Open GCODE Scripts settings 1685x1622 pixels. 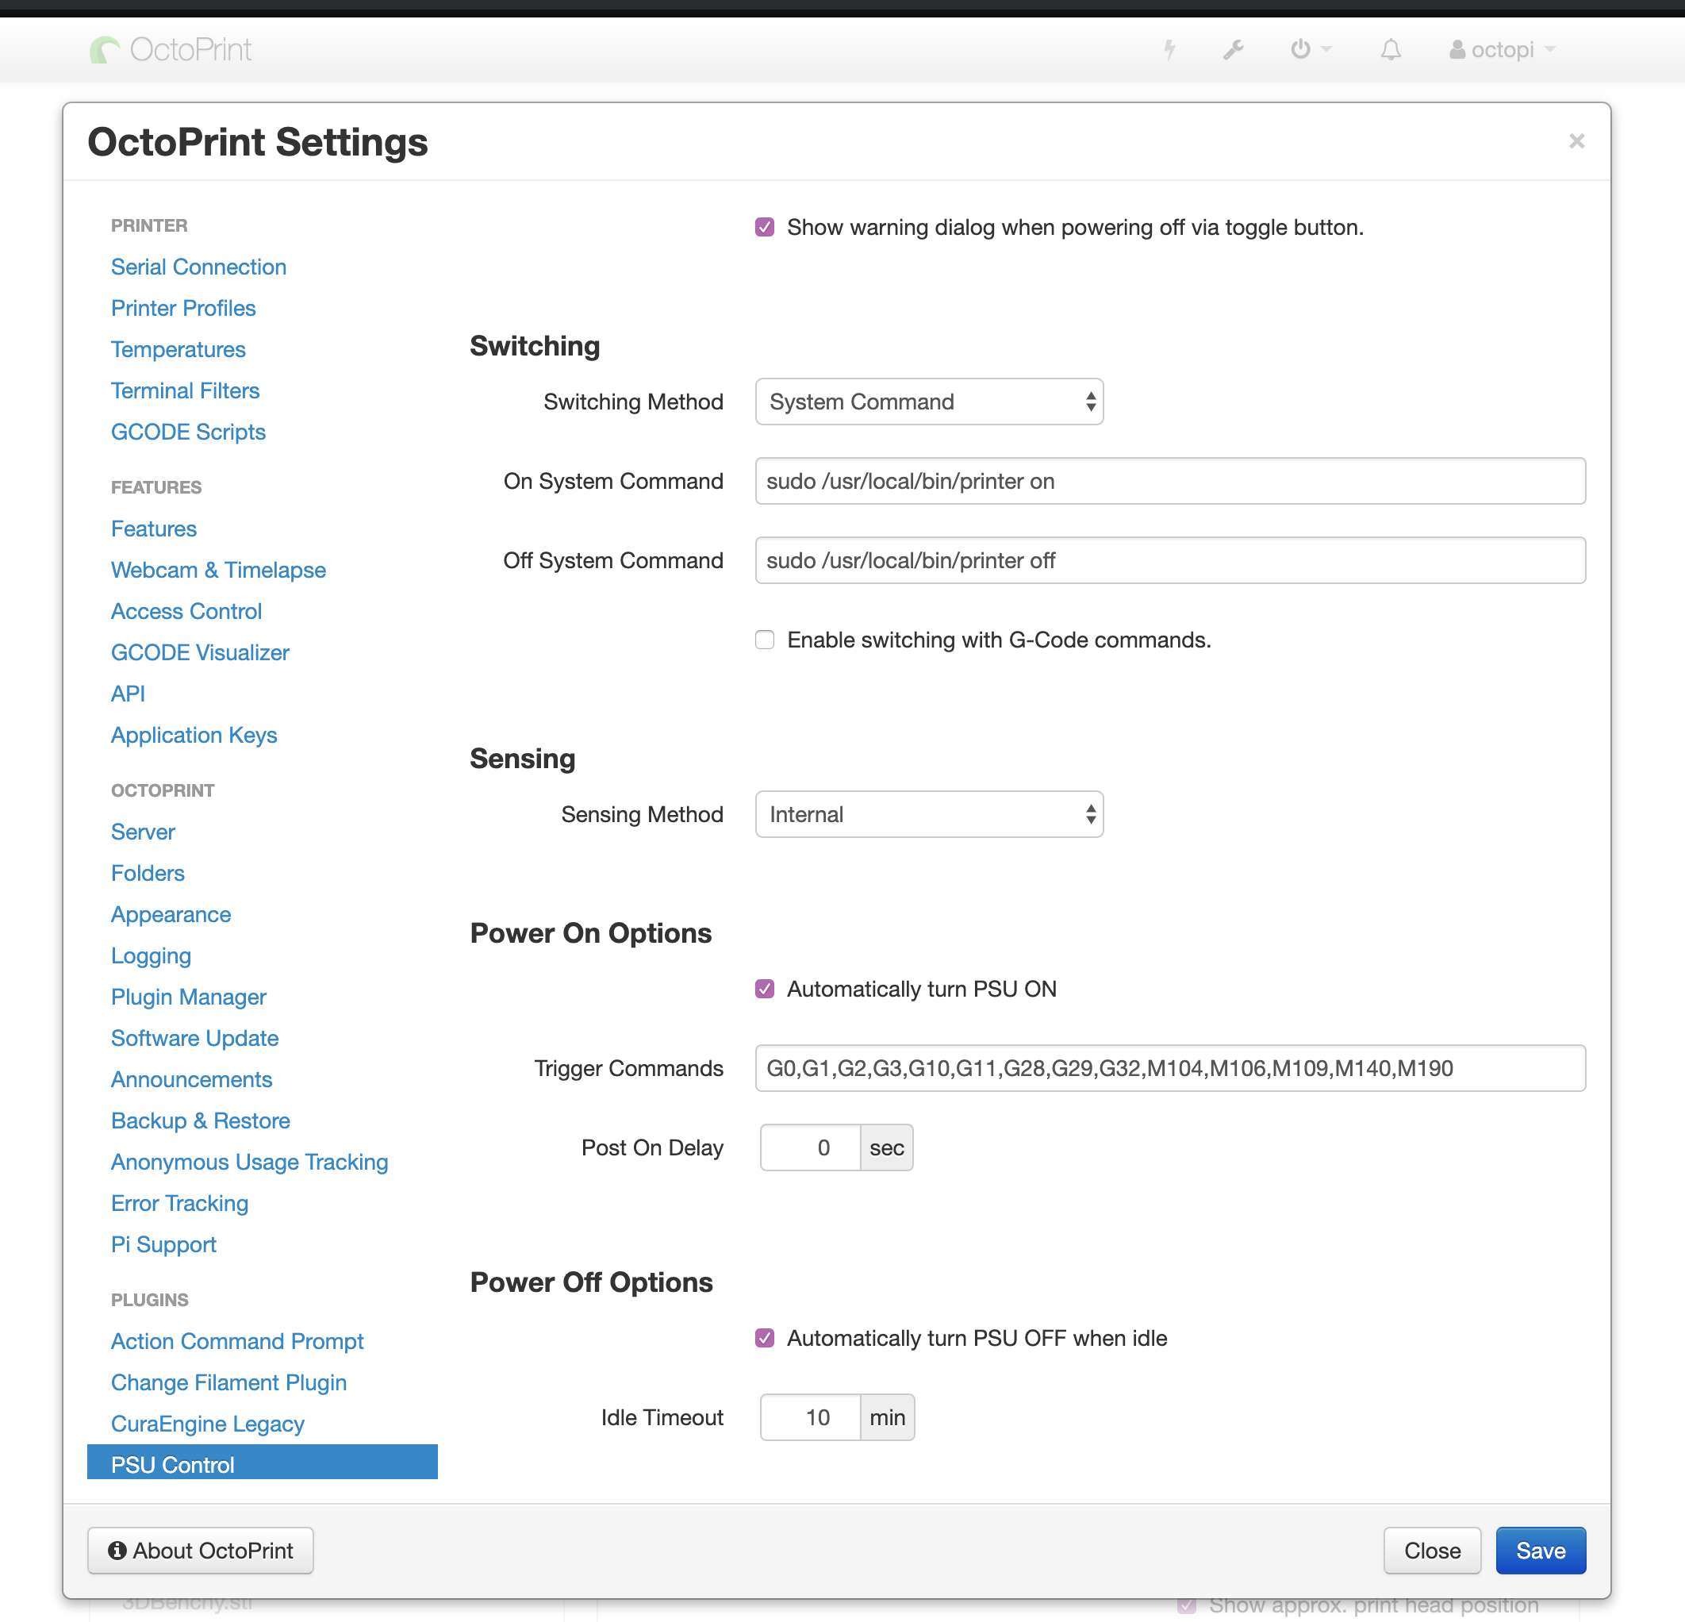[x=188, y=432]
